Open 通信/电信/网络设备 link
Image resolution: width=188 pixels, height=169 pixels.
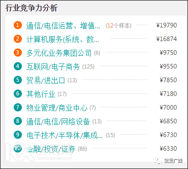click(58, 121)
